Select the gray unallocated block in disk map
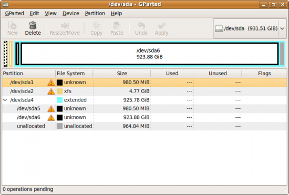The image size is (289, 195). (282, 54)
